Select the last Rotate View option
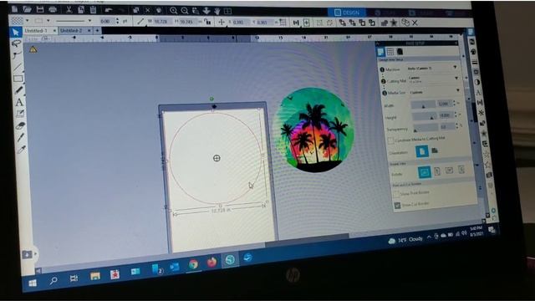Screen dimensions: 535x301 (461, 169)
